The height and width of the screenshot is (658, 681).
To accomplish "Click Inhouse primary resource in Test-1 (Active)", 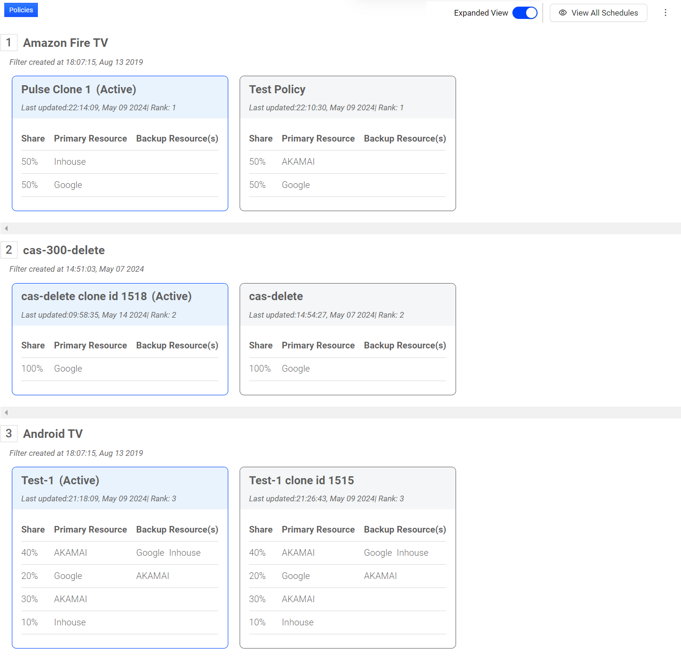I will point(70,622).
